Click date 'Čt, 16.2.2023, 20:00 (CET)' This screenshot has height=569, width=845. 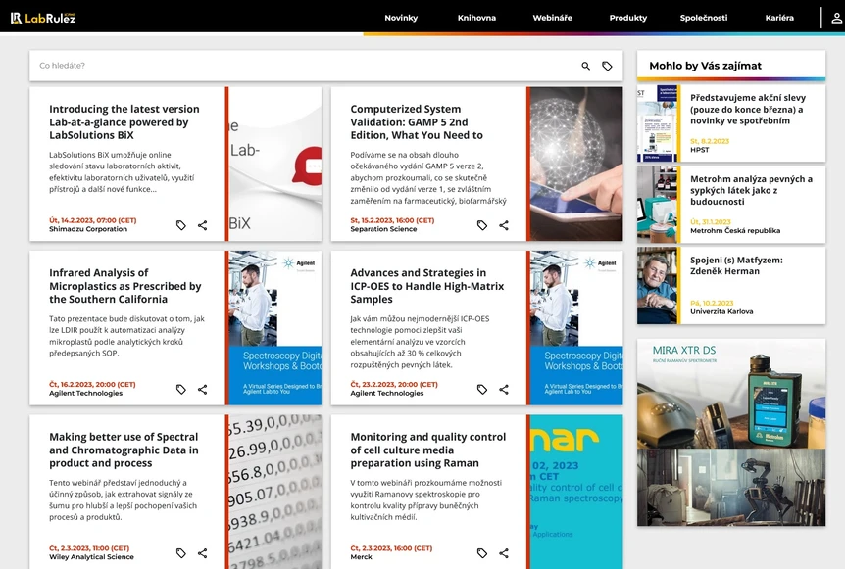(92, 384)
